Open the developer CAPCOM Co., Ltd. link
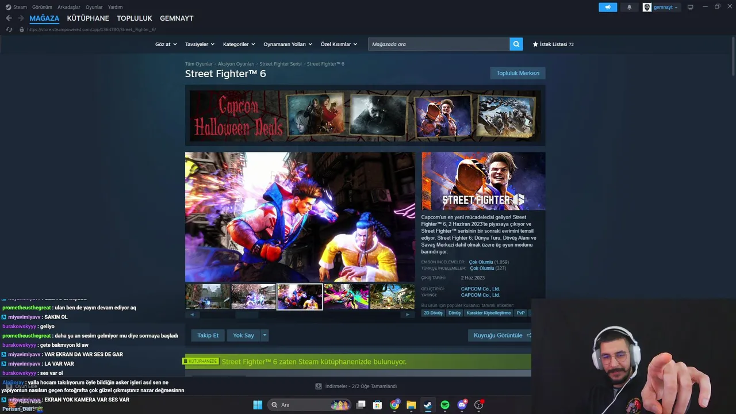The image size is (736, 414). coord(480,289)
